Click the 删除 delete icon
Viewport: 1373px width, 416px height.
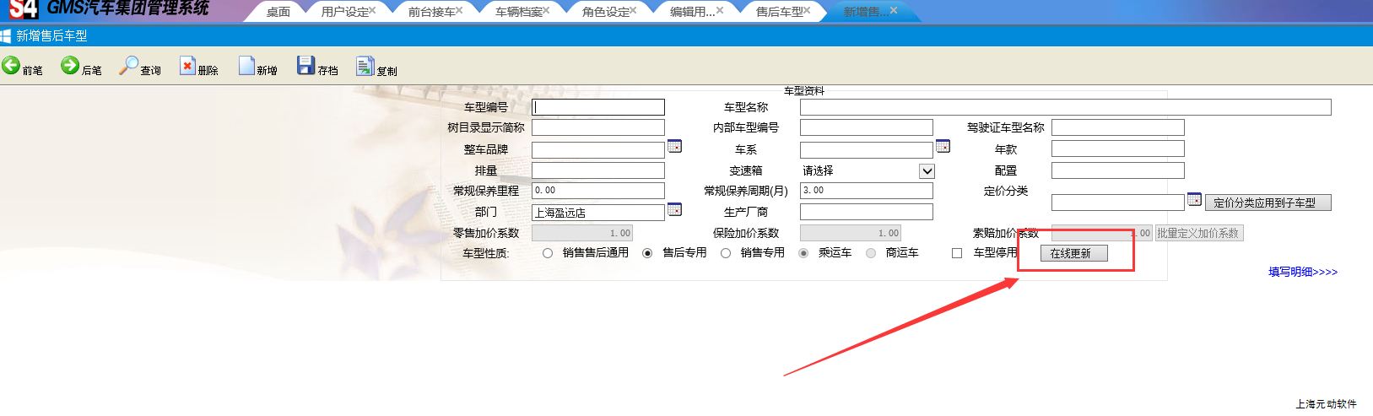(x=187, y=67)
